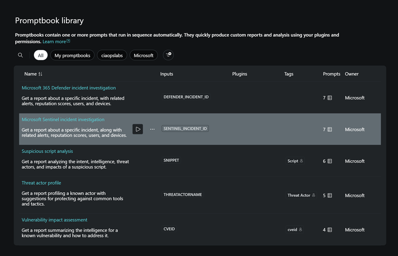Click prompts list icon for Sentinel row

pos(330,130)
